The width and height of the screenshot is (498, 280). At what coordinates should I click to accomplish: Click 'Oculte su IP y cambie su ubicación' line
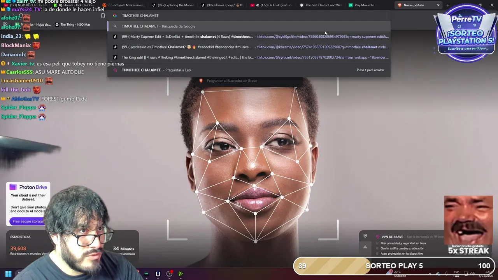[x=402, y=248]
